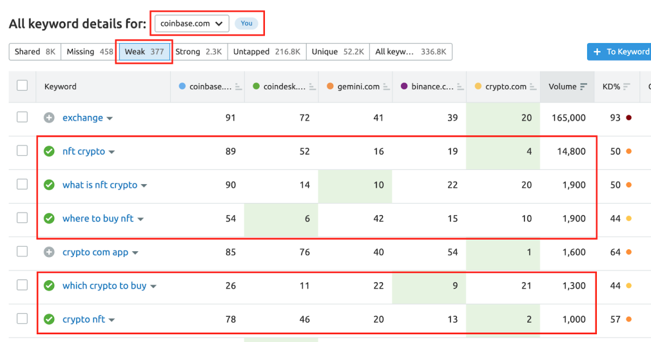Check the box for the exchange row
This screenshot has height=342, width=651.
click(22, 117)
